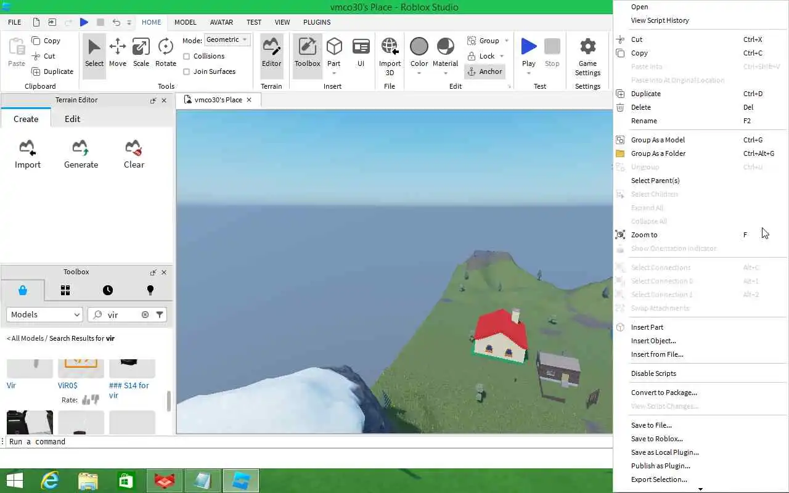Switch to Terrain Editor Edit tab

[72, 119]
